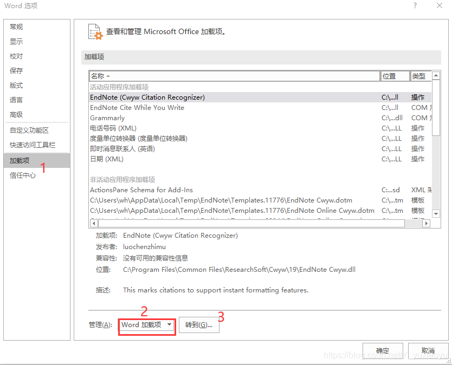Image resolution: width=452 pixels, height=365 pixels.
Task: Click the 类型 column header
Action: coord(421,76)
